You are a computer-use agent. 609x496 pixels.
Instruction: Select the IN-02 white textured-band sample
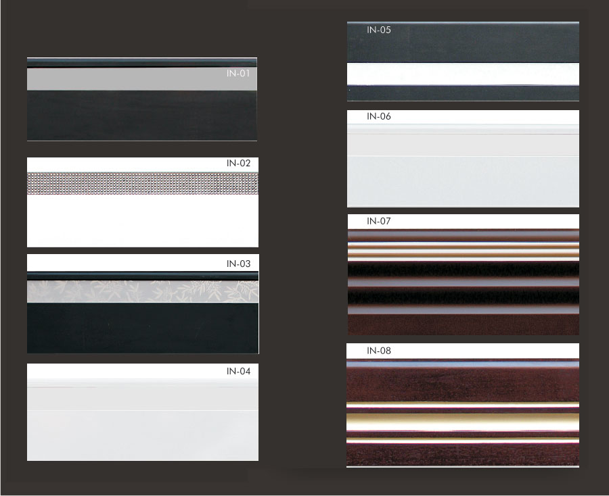tap(143, 202)
